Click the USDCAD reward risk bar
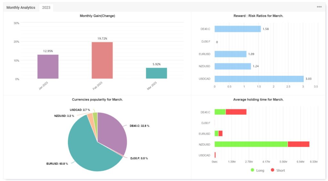Viewport: 328px width, 181px height. point(259,79)
